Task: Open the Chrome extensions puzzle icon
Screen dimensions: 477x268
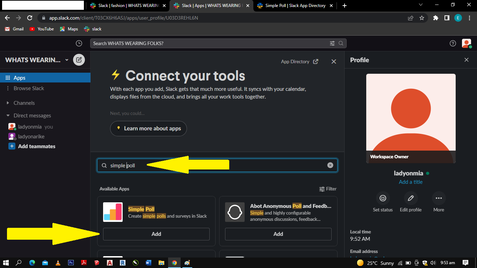Action: 435,18
